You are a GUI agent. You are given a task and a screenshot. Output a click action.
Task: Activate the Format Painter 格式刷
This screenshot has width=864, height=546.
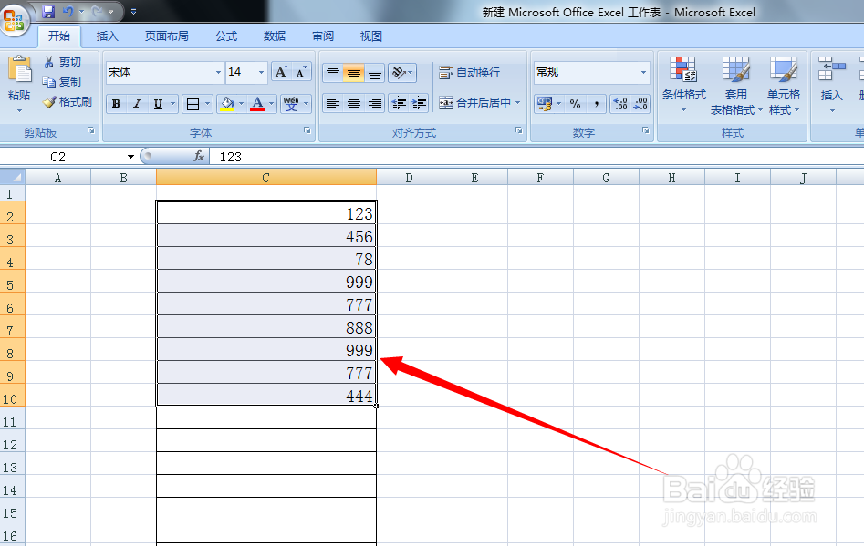(68, 102)
